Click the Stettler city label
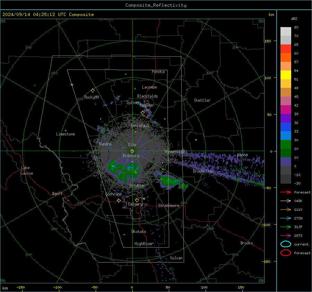The image size is (312, 292). coord(202,100)
